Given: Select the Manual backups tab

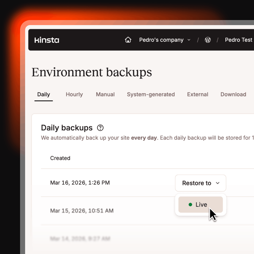Looking at the screenshot, I should pyautogui.click(x=105, y=94).
